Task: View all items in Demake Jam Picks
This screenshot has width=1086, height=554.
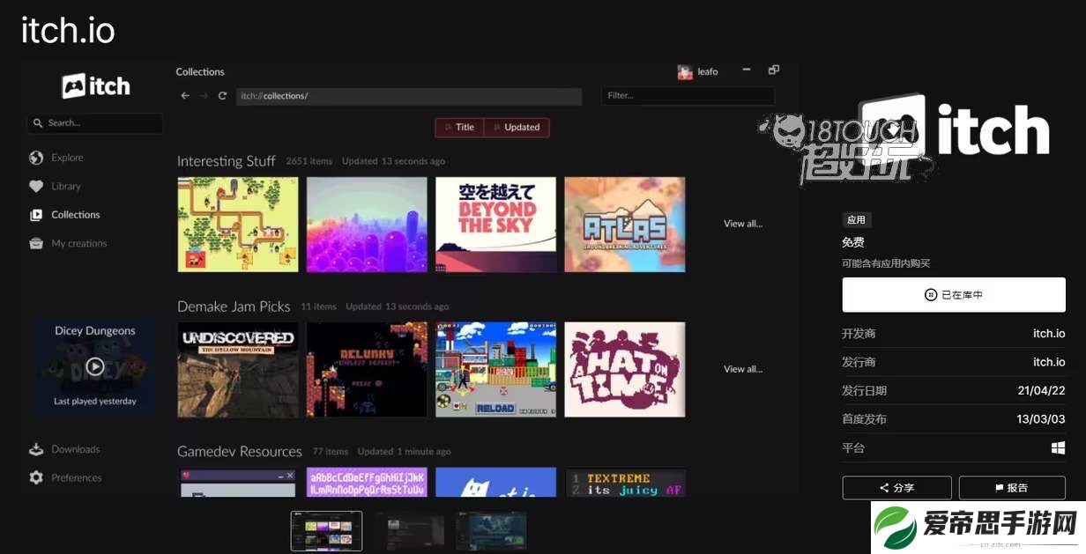Action: (743, 369)
